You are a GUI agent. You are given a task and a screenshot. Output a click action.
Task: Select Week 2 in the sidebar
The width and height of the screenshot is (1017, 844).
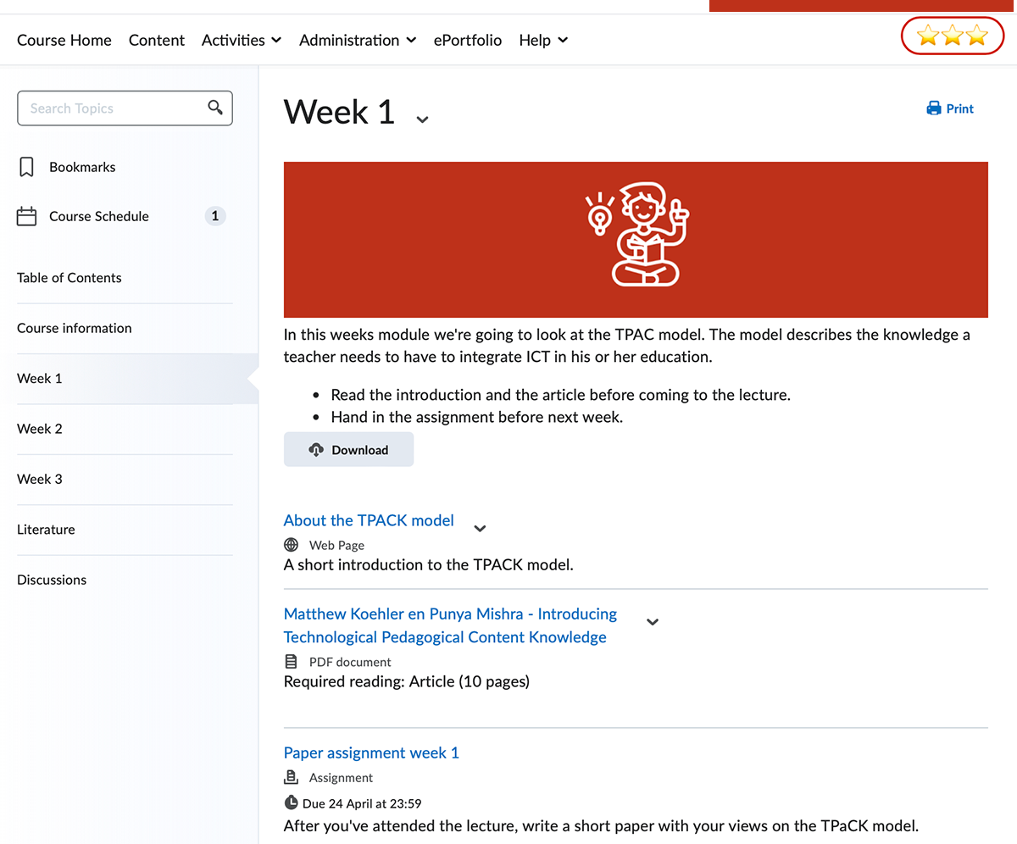coord(40,429)
